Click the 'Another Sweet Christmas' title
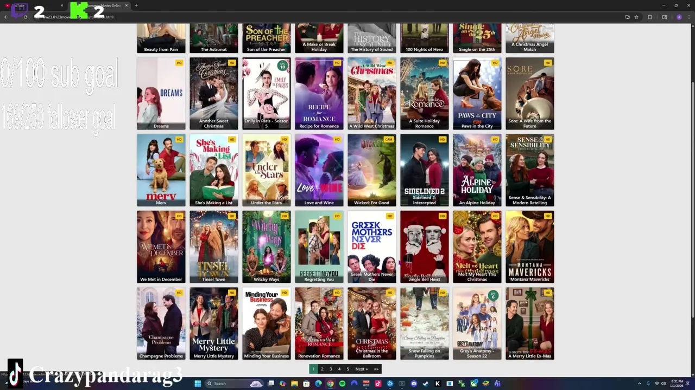Screen dimensions: 695x390 [x=213, y=123]
